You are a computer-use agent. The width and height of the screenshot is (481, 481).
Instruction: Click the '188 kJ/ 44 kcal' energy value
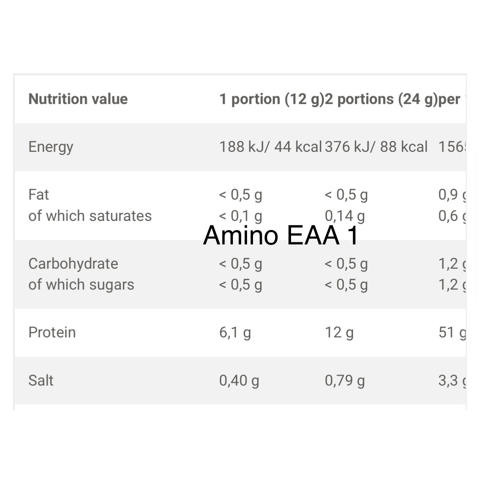[x=271, y=147]
